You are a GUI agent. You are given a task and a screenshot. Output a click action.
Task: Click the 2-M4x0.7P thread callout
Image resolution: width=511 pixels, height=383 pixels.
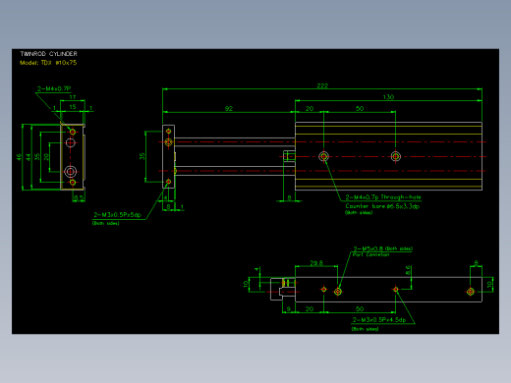[54, 88]
